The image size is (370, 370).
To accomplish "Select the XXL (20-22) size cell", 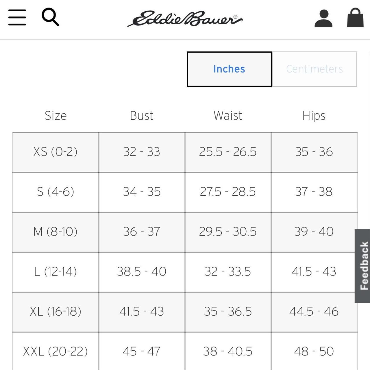I will (x=55, y=351).
